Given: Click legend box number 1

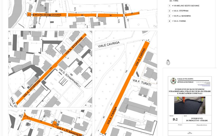Looking at the screenshot, I should 169,6.
